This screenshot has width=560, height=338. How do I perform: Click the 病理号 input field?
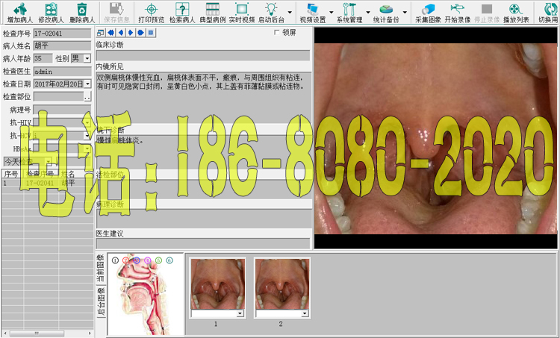[62, 110]
